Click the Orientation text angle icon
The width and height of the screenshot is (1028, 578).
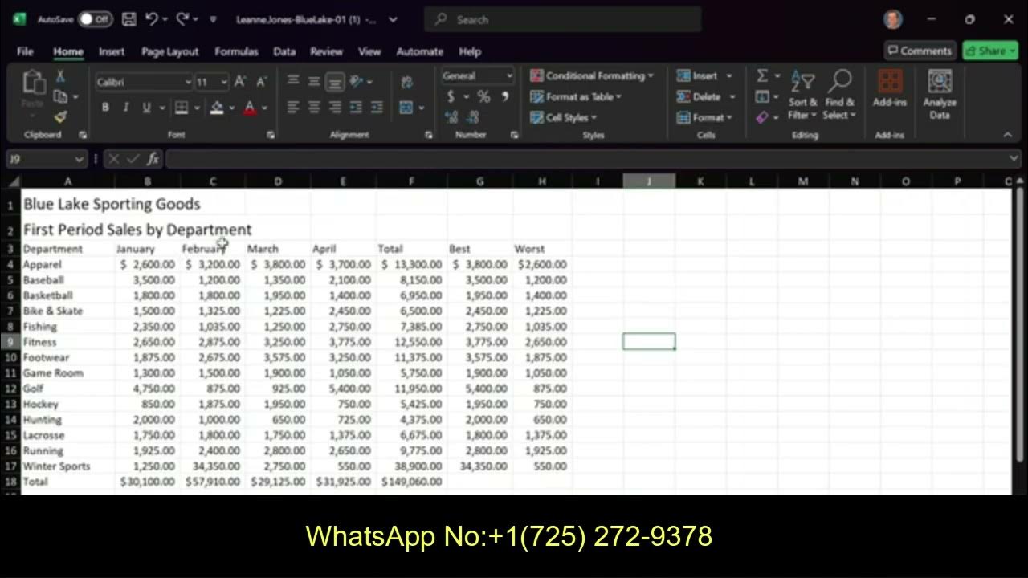tap(357, 81)
